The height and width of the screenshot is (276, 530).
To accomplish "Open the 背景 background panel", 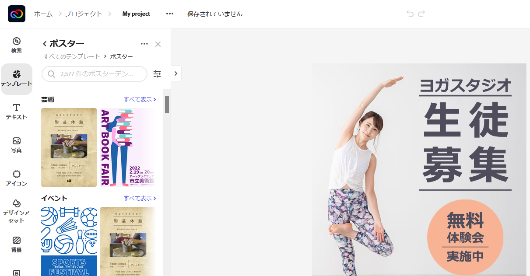I will (17, 245).
